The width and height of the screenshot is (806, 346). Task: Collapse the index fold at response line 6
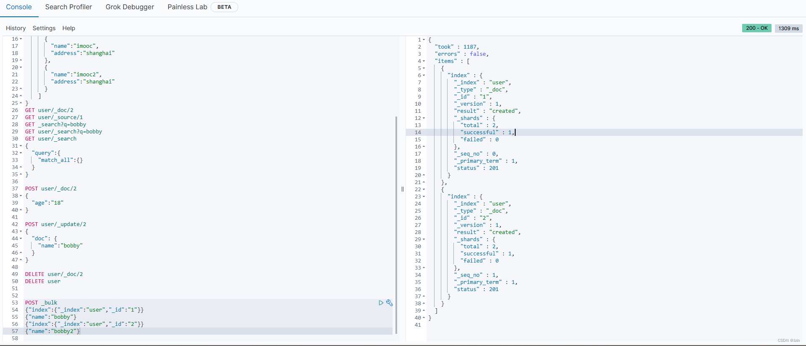[x=424, y=75]
